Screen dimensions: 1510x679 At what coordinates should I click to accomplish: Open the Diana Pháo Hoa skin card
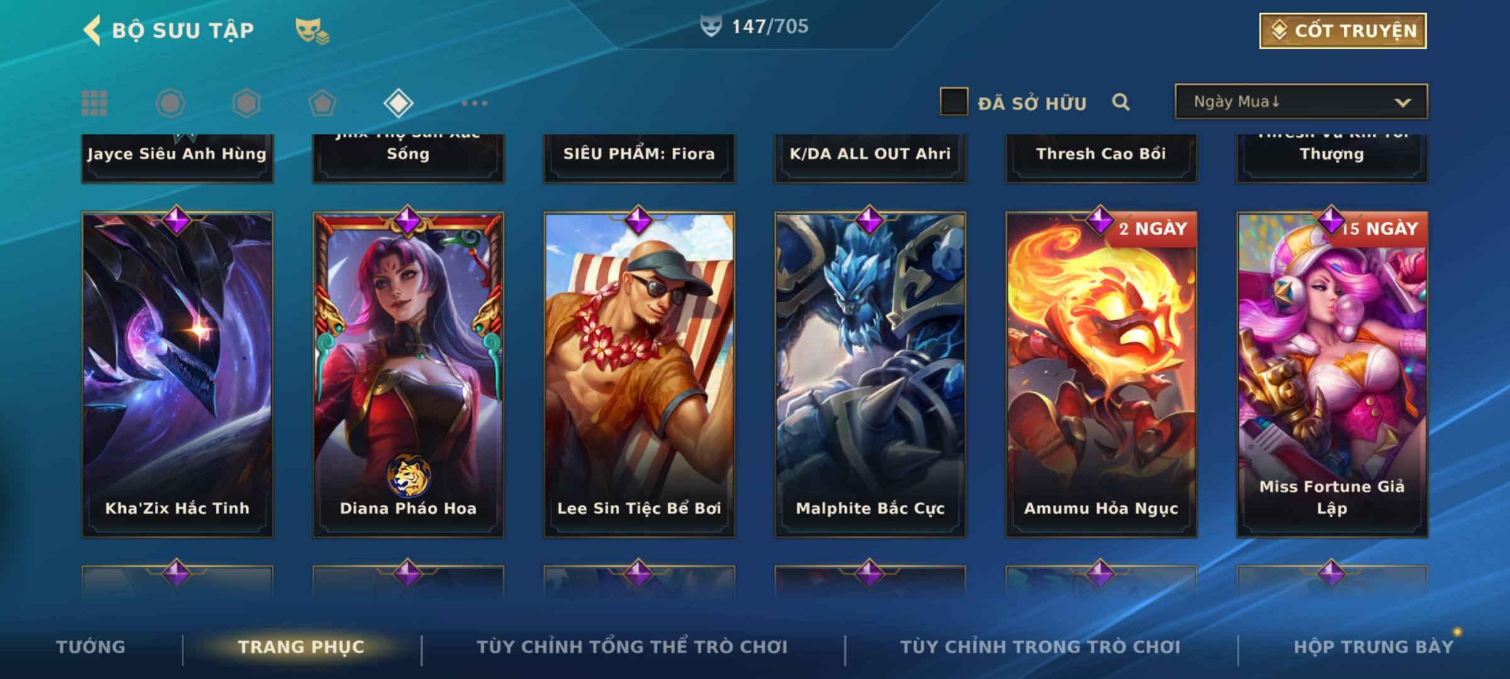(x=408, y=375)
